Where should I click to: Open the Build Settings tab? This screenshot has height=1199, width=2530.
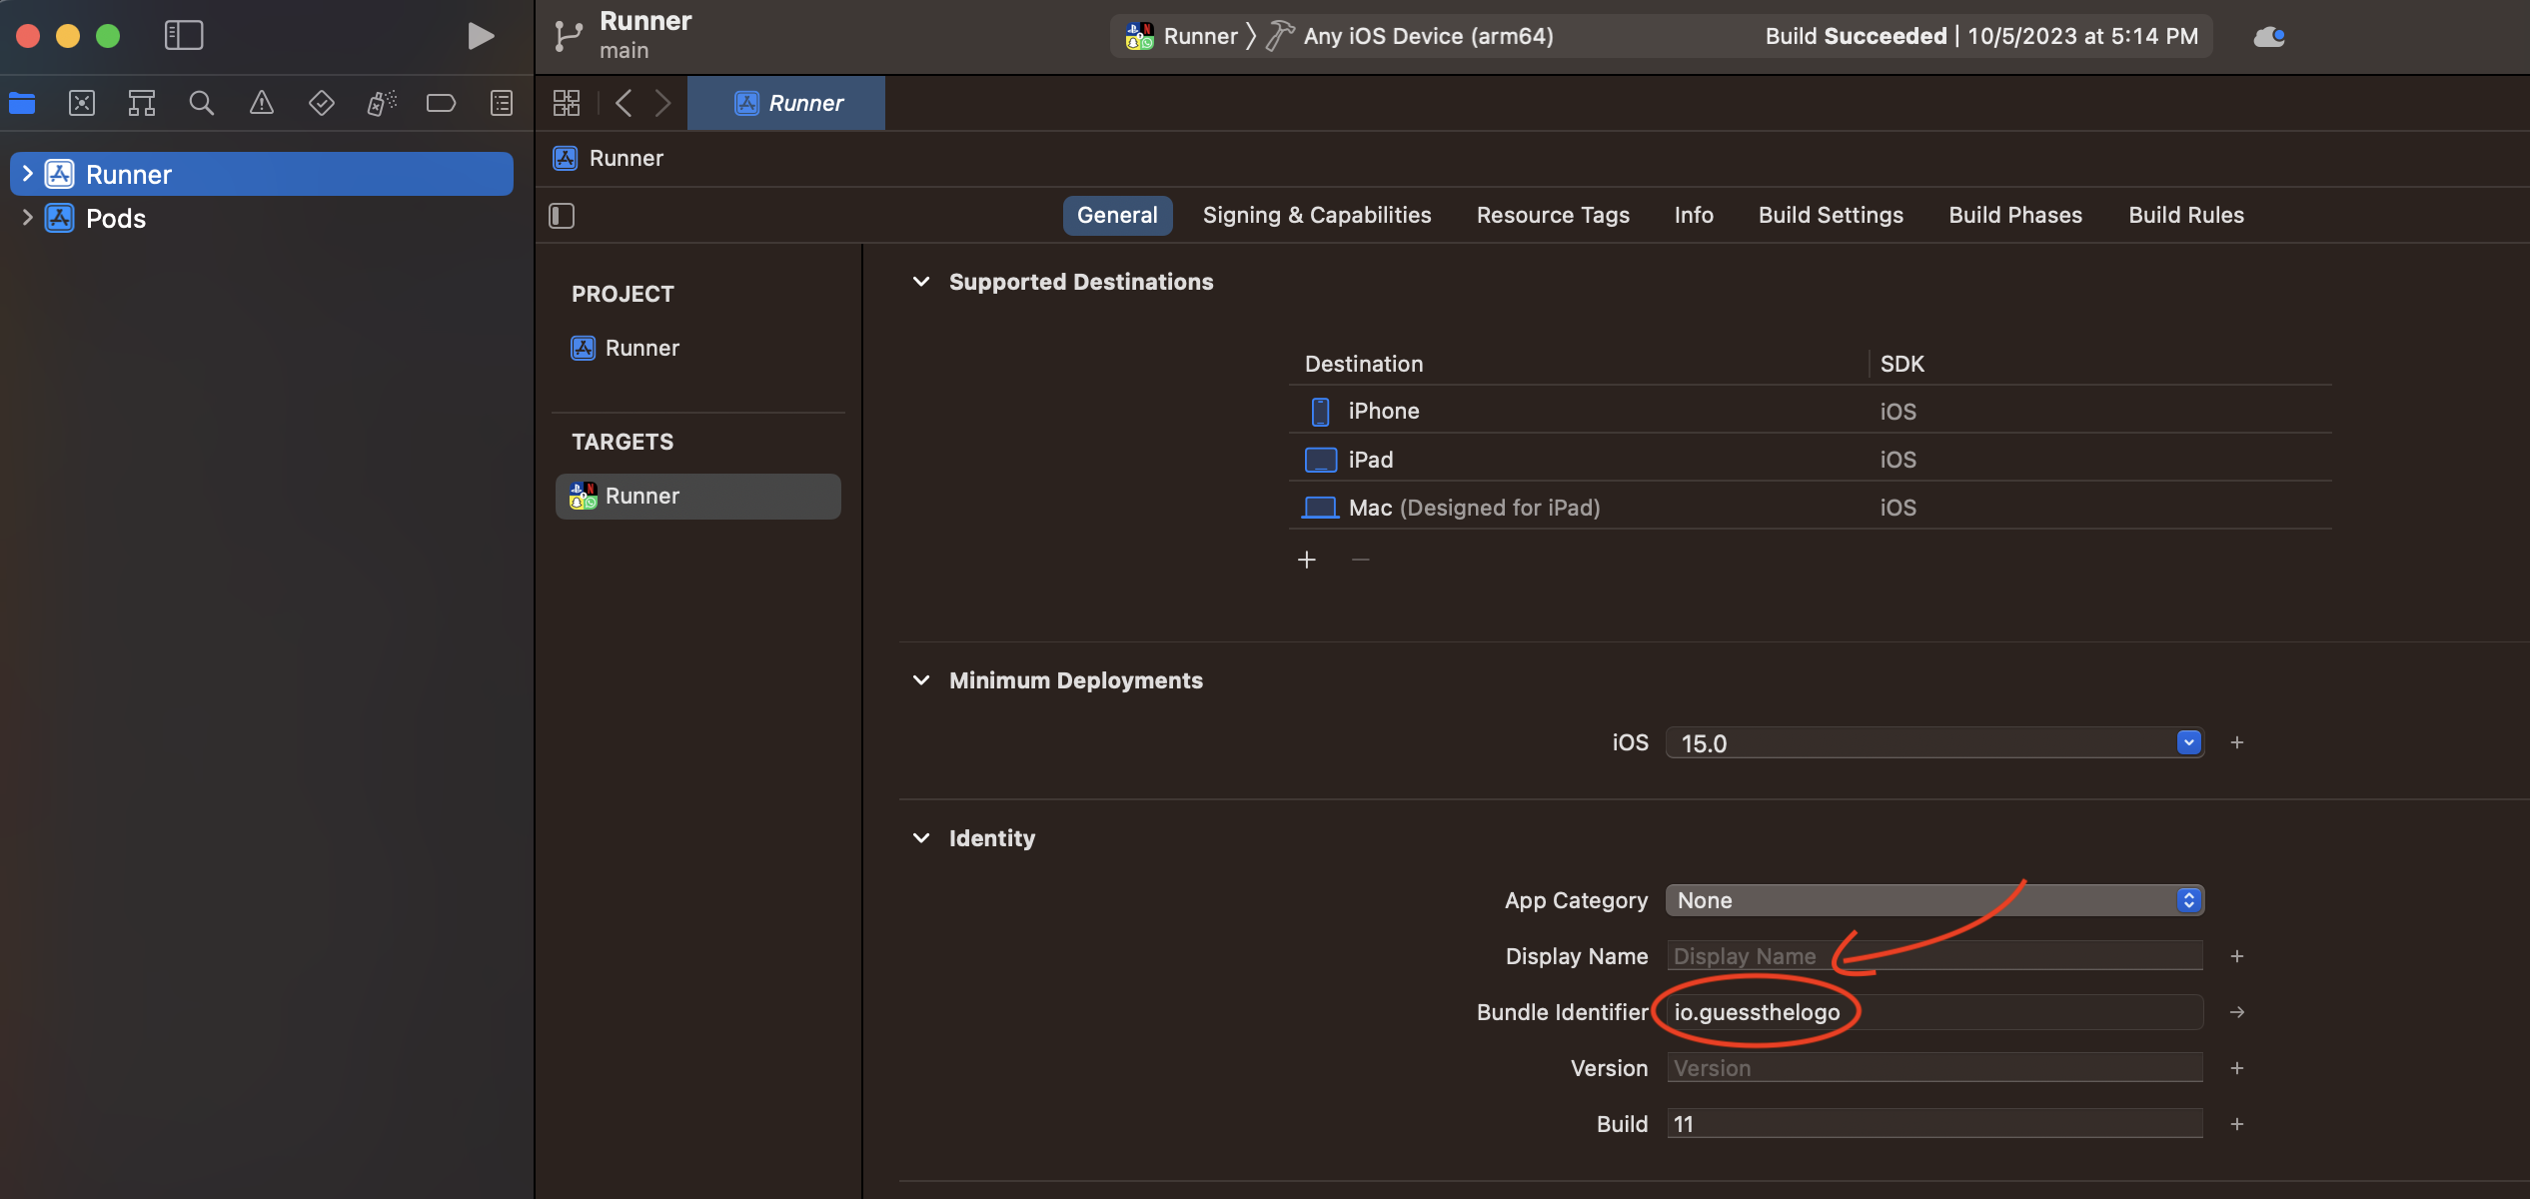pyautogui.click(x=1831, y=216)
